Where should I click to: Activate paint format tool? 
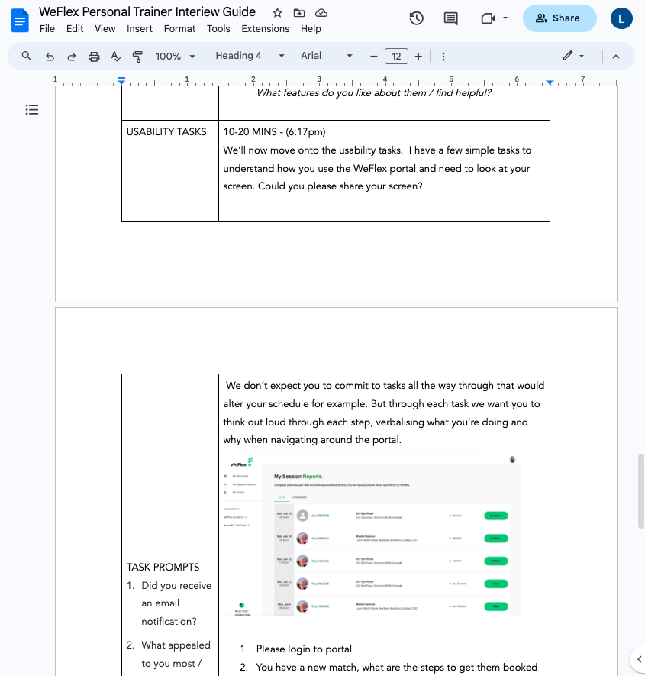click(x=137, y=57)
